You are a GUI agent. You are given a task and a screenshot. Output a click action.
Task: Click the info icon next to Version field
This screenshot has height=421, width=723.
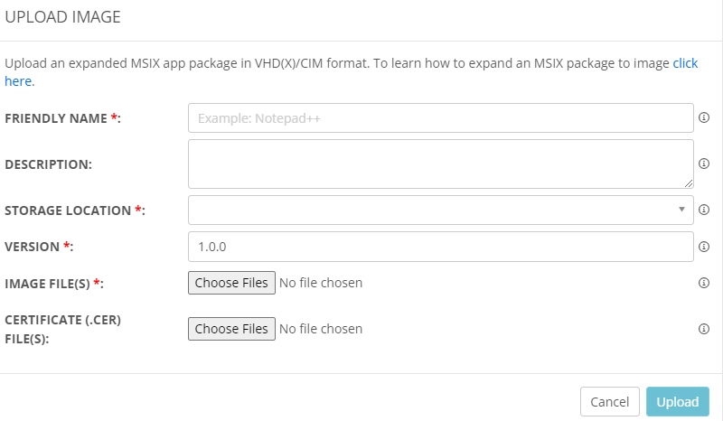click(x=704, y=247)
